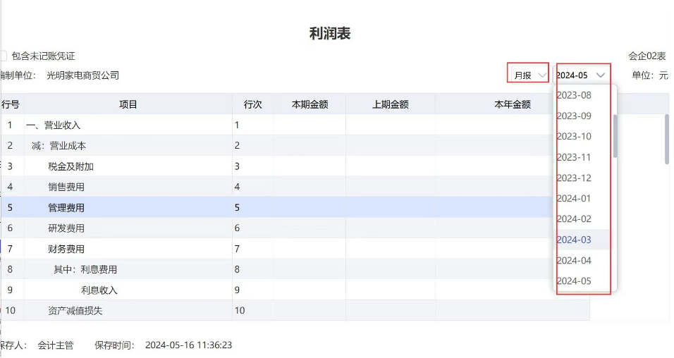Screen dimensions: 674x358
Task: Open the 月报 report type dropdown
Action: [528, 75]
